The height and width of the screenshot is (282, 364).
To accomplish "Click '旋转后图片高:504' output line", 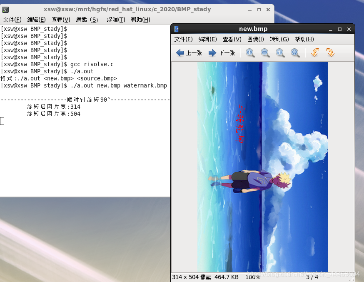I will [x=53, y=114].
